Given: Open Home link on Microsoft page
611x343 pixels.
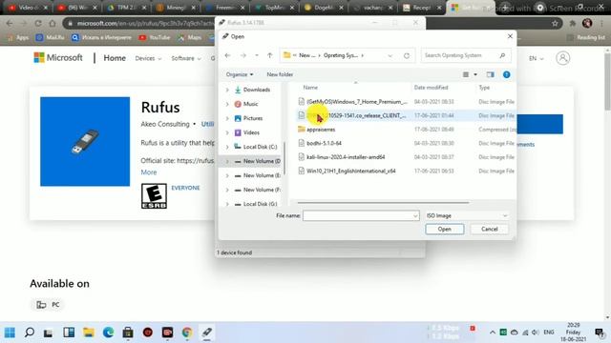Looking at the screenshot, I should coord(115,58).
